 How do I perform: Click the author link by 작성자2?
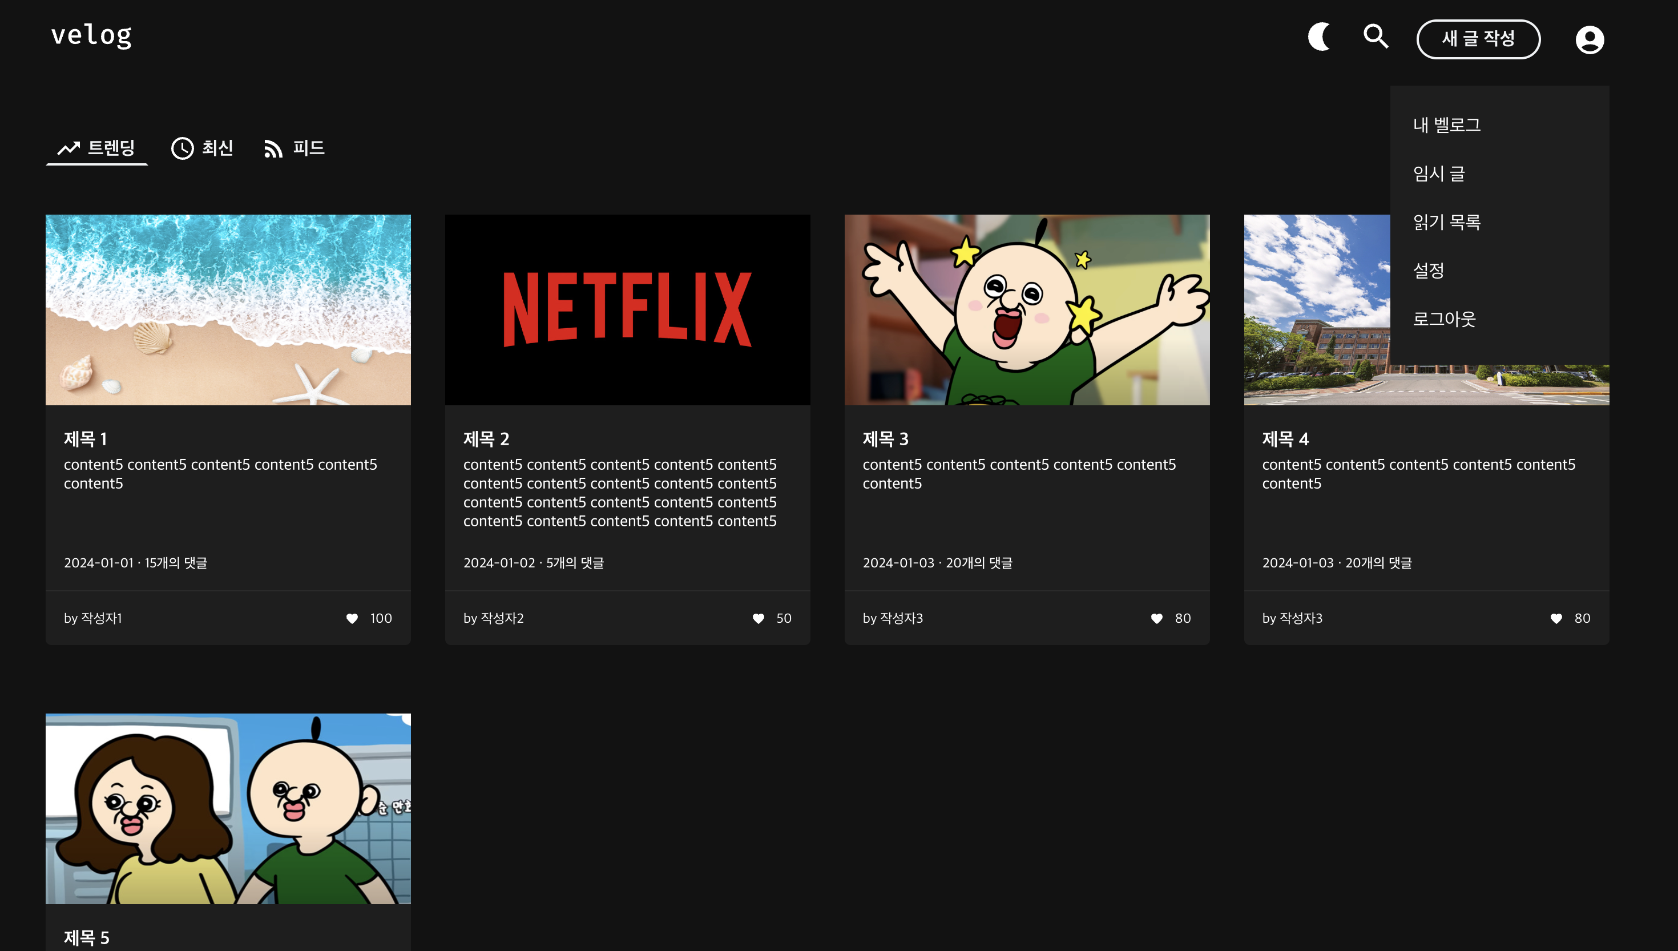494,618
